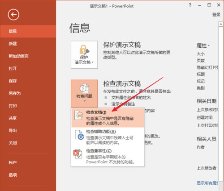Collapse the 检查问题 dropdown button
The height and width of the screenshot is (191, 224).
(x=84, y=93)
